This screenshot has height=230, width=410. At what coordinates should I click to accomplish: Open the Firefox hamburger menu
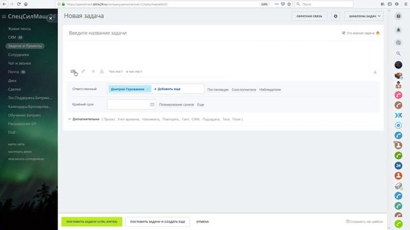[406, 4]
